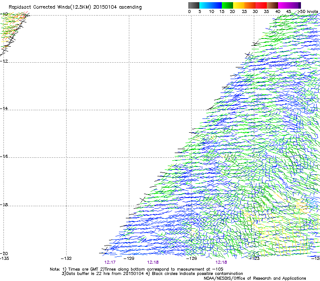Select the yellow 20-25 knots legend color
Image resolution: width=320 pixels, height=281 pixels.
tap(239, 5)
